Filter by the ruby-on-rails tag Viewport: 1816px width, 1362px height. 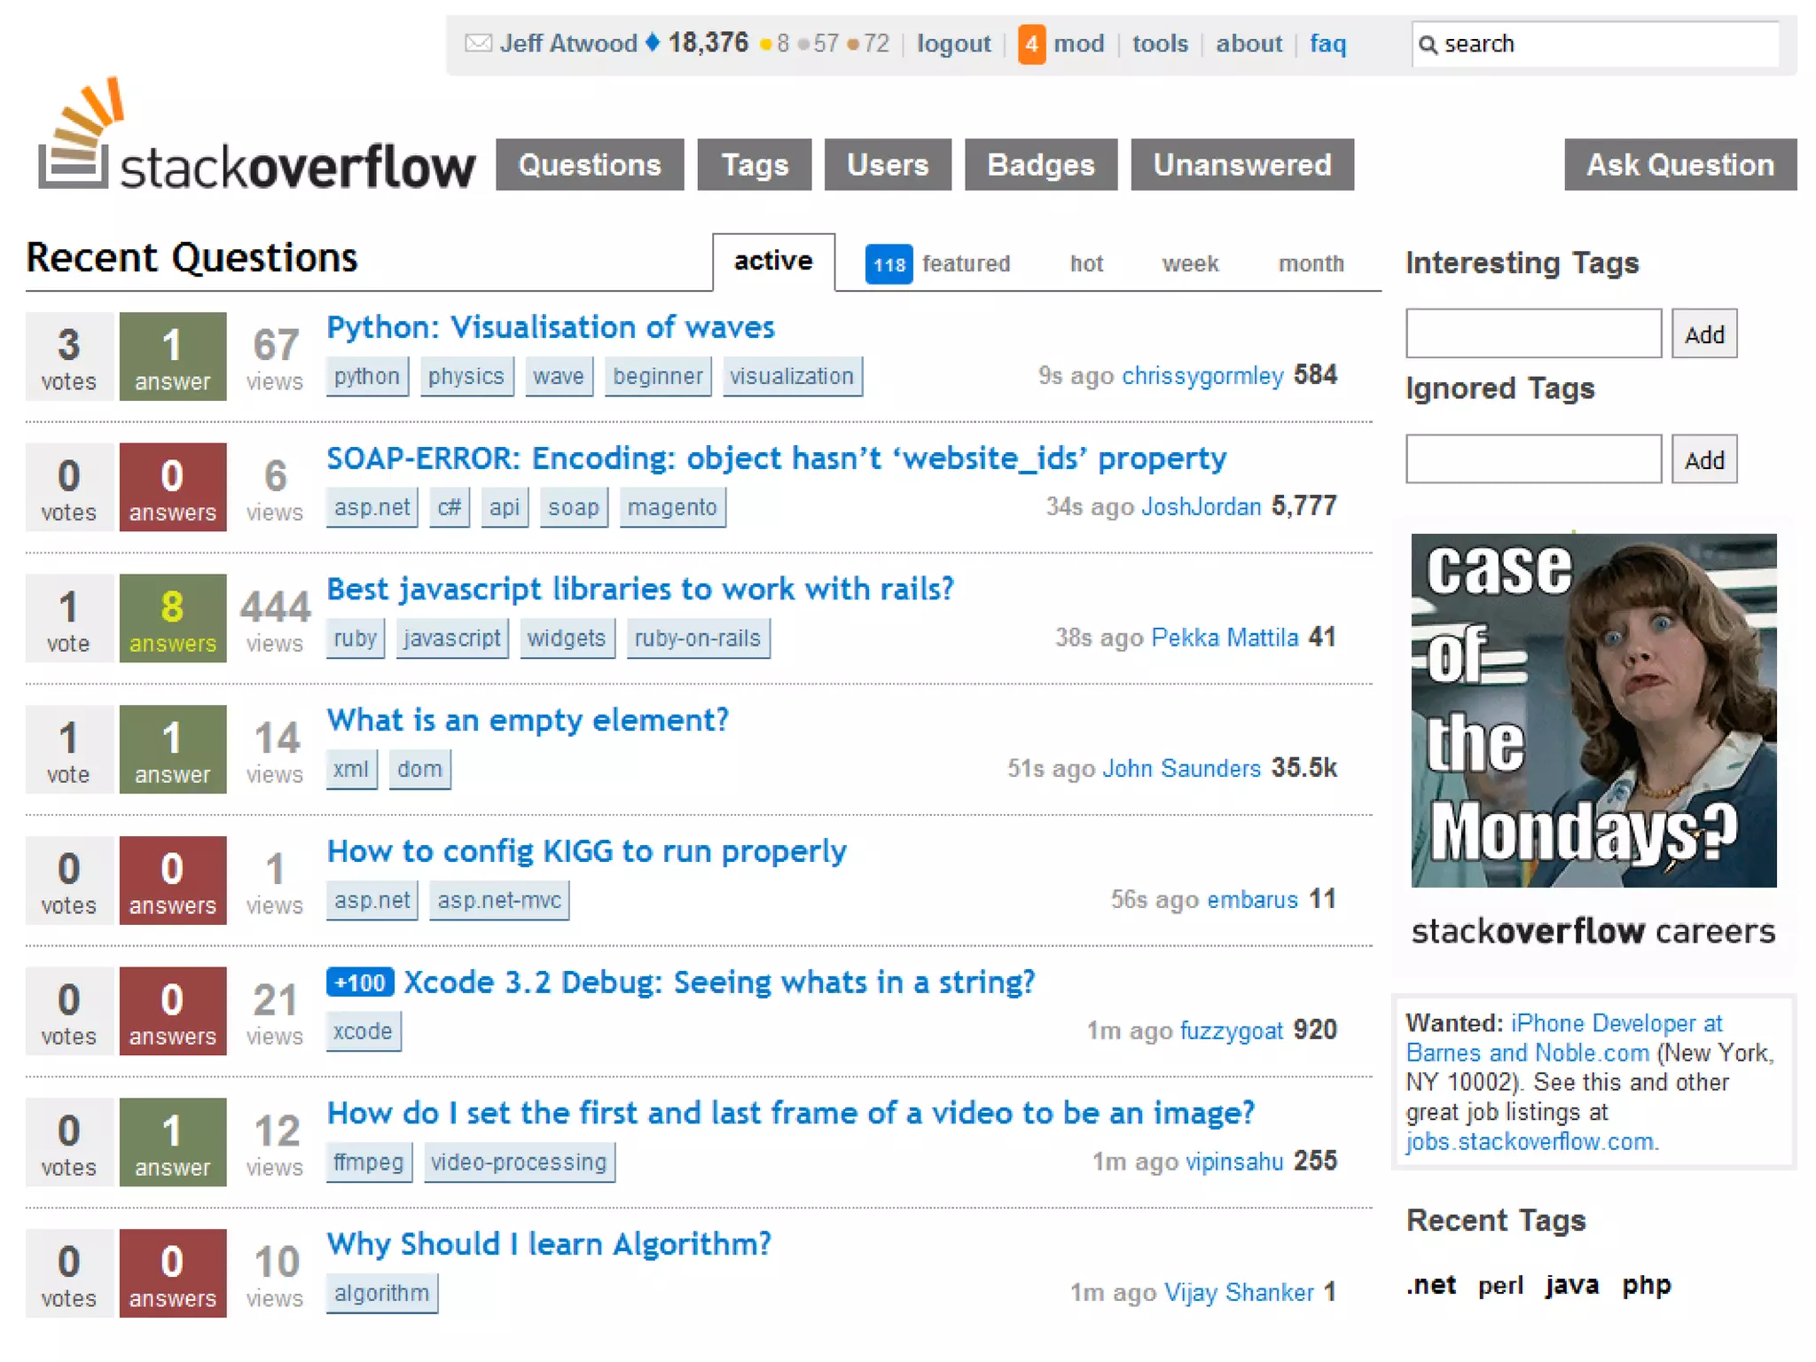point(697,638)
